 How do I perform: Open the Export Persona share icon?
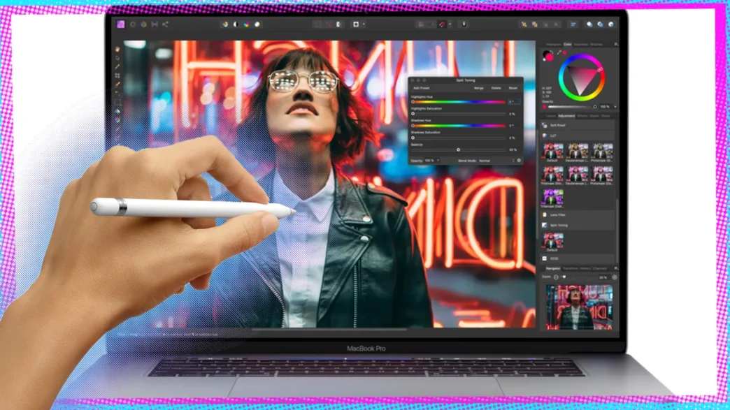click(x=165, y=24)
